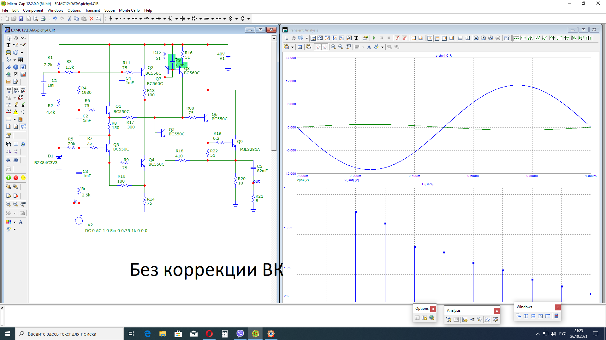Open the transistor component dropdown arrow
The width and height of the screenshot is (606, 340).
coord(176,19)
